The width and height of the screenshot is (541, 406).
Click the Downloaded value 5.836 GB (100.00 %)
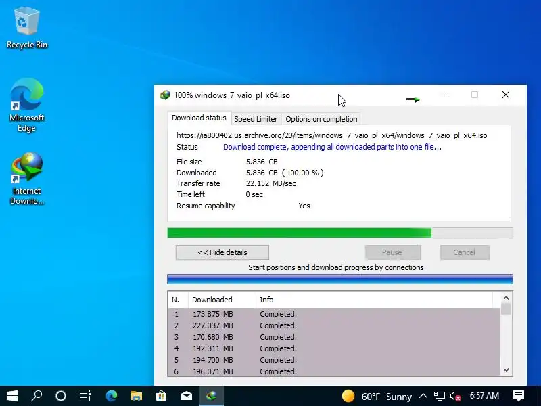pyautogui.click(x=285, y=173)
